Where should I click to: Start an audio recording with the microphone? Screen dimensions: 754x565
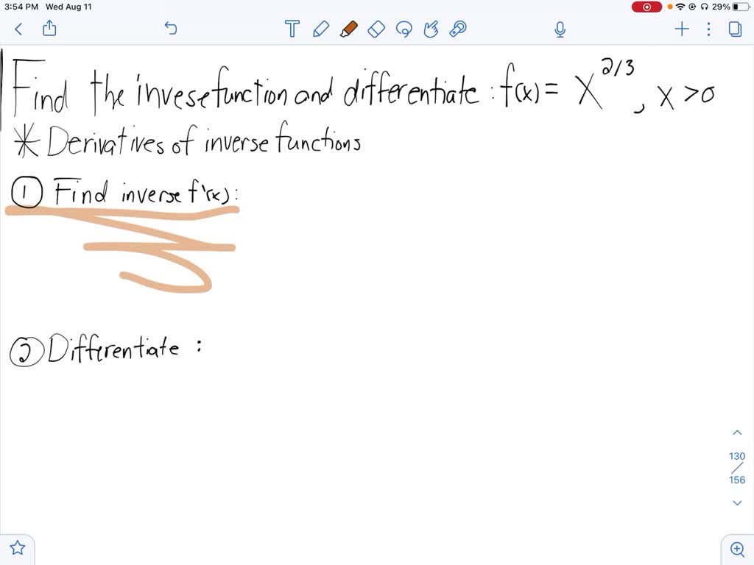(560, 29)
